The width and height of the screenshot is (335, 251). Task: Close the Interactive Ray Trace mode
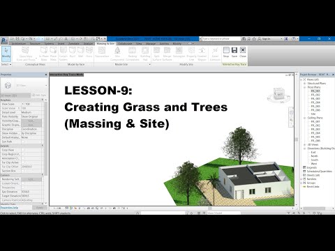pyautogui.click(x=243, y=52)
